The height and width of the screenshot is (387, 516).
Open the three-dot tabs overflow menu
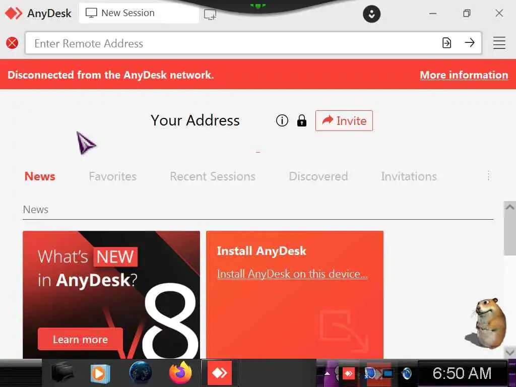point(488,176)
